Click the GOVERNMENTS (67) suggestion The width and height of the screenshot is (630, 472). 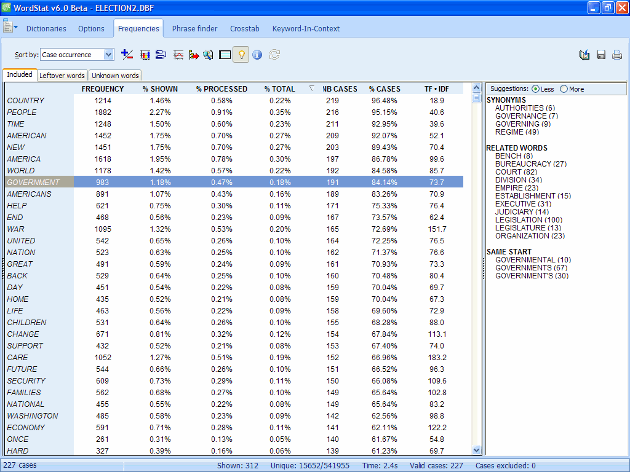pyautogui.click(x=523, y=268)
